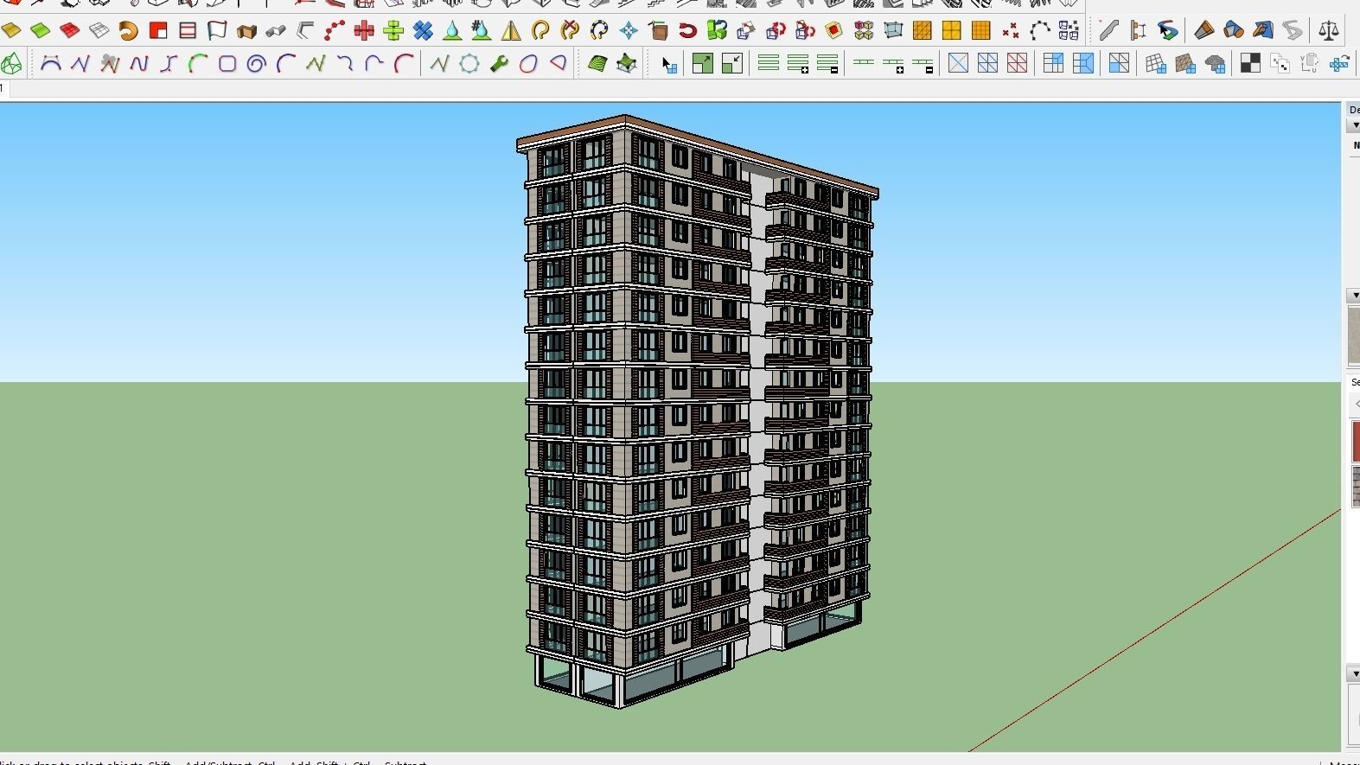Select the green arc with red endpoints
This screenshot has height=765, width=1360.
point(198,63)
